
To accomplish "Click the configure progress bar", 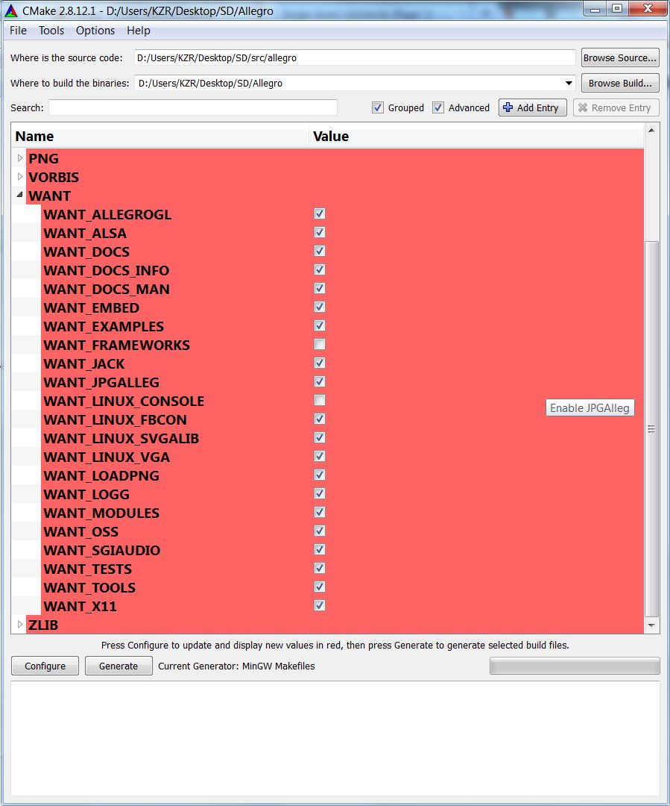I will [x=575, y=666].
